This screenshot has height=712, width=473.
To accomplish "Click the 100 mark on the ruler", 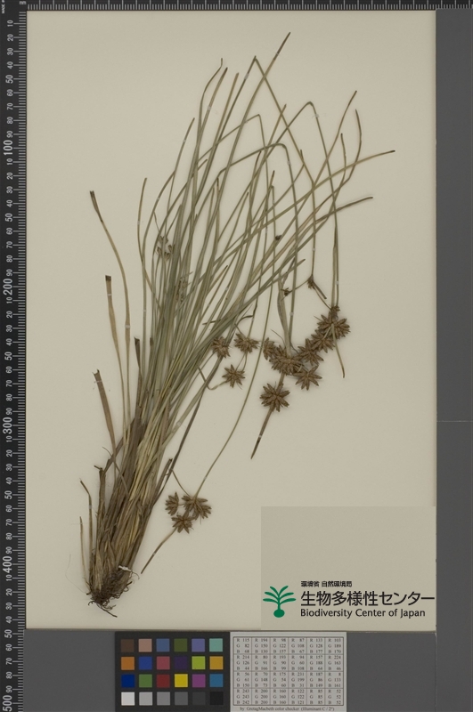I will click(8, 147).
